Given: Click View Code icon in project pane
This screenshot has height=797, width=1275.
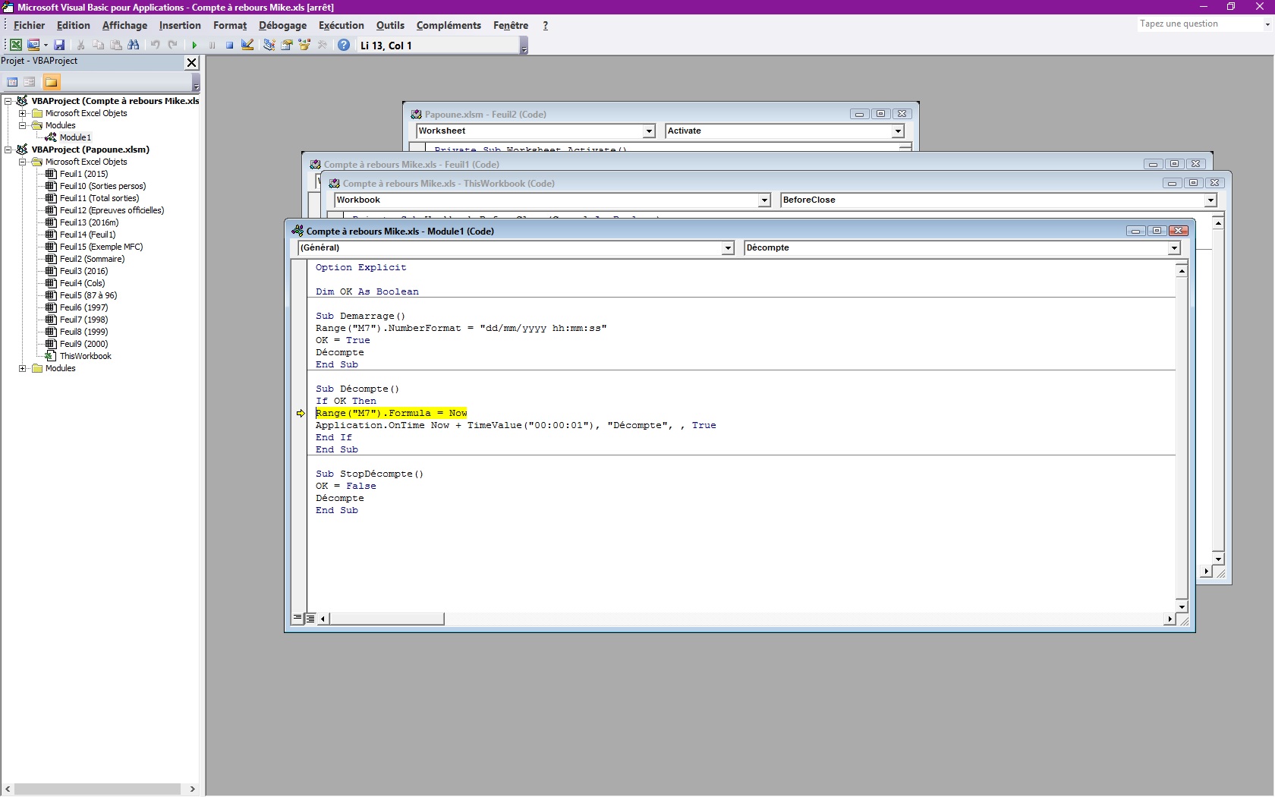Looking at the screenshot, I should tap(12, 82).
